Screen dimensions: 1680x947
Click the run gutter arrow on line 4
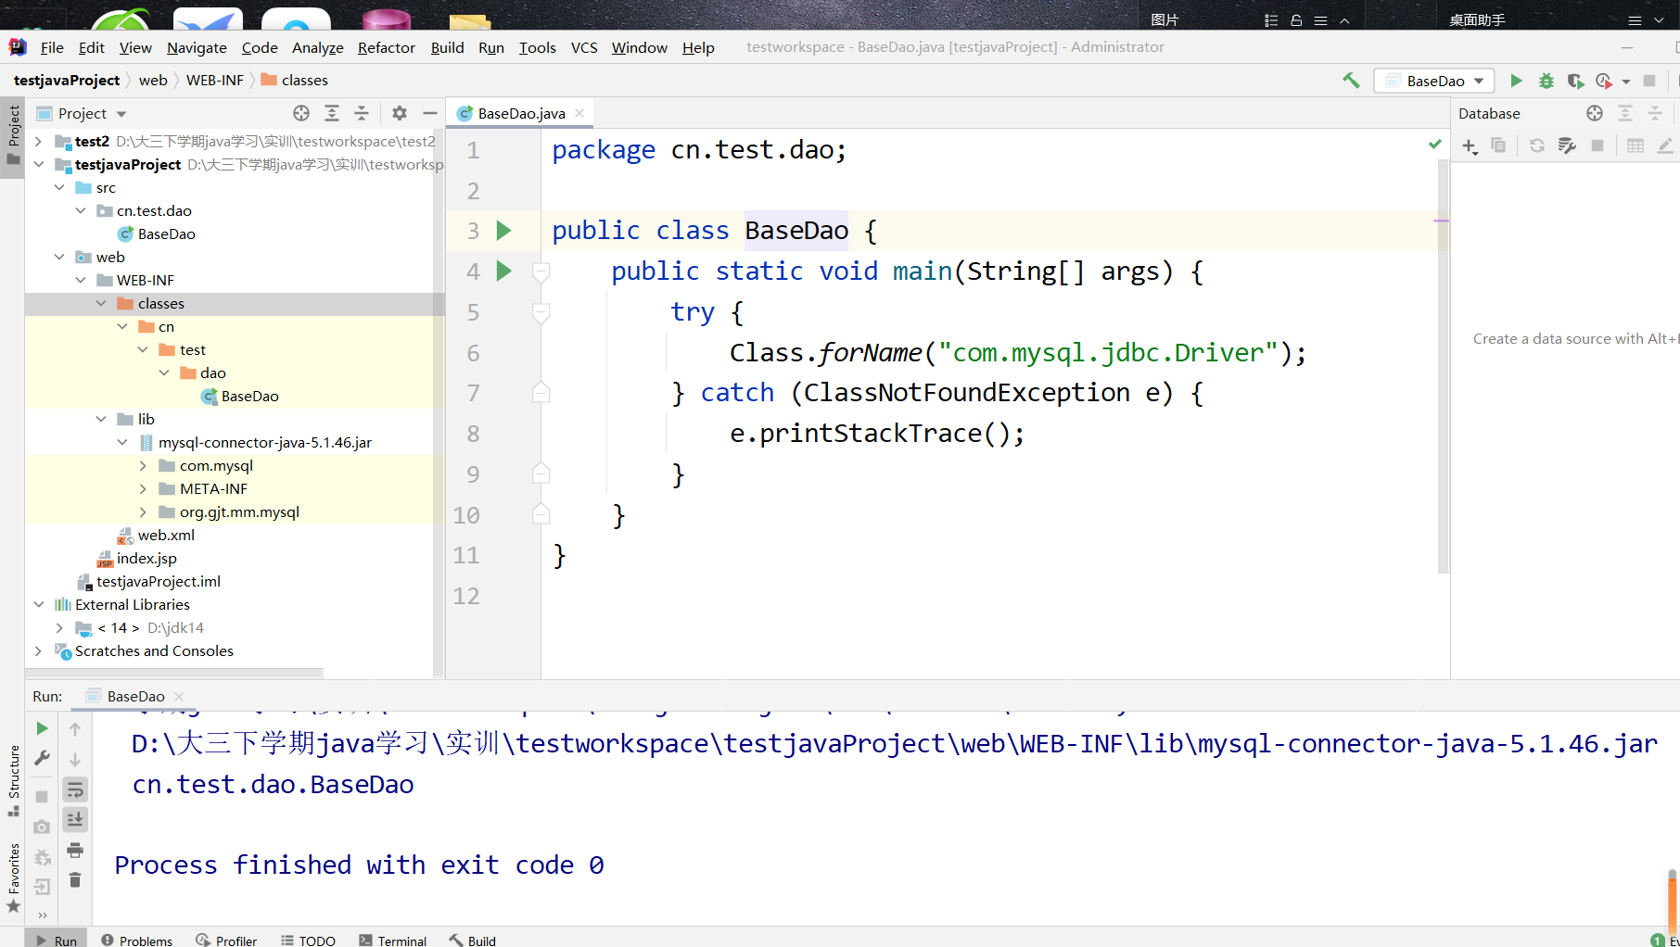tap(503, 271)
